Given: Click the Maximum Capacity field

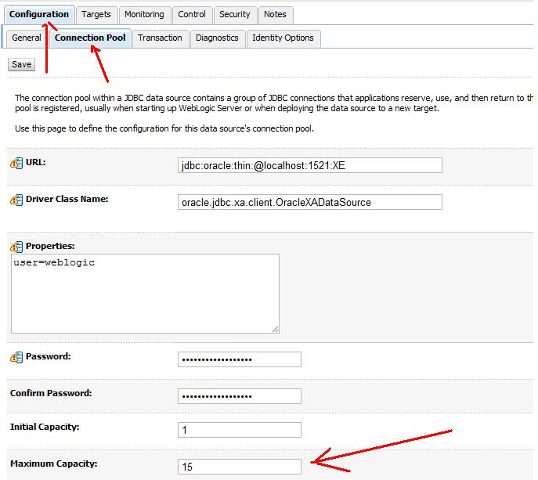Looking at the screenshot, I should pos(240,467).
